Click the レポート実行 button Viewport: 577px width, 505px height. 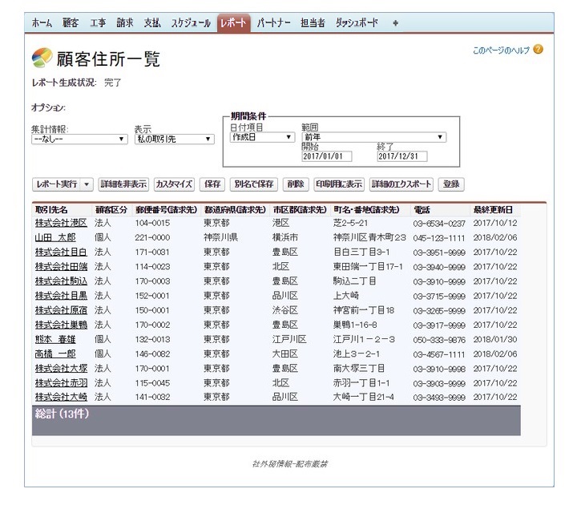click(x=57, y=184)
